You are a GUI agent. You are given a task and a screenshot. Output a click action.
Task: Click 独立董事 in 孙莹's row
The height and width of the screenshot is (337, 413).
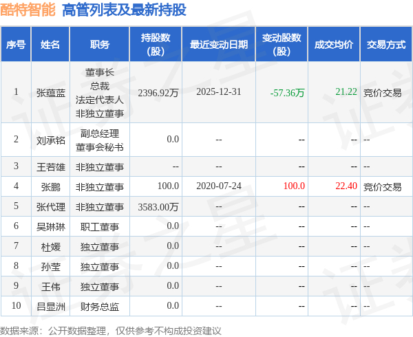[x=100, y=267]
